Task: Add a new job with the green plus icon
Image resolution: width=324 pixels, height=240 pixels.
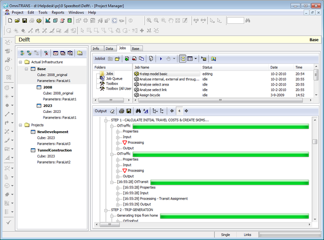Action: (127, 59)
